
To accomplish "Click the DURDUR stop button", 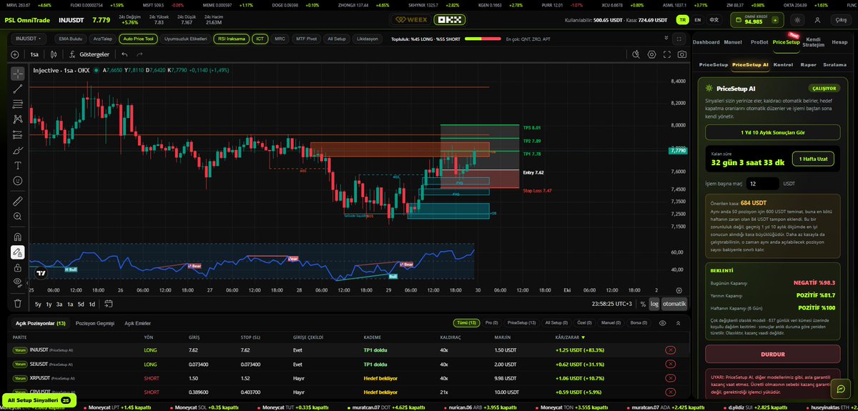I will click(771, 352).
